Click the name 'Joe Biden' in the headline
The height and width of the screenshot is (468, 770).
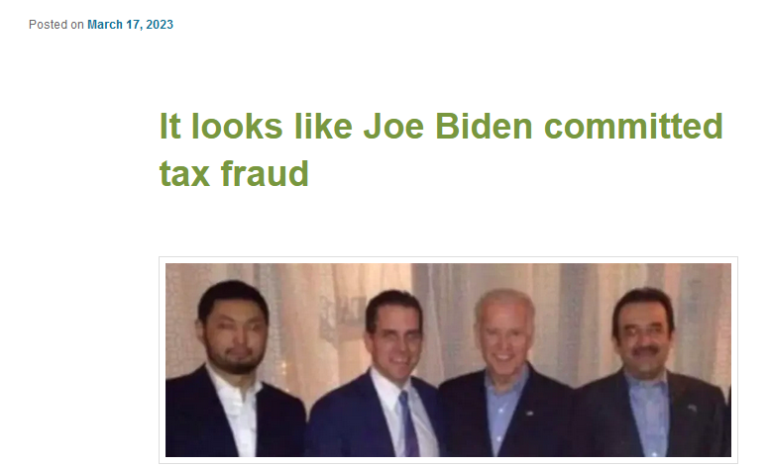tap(448, 126)
